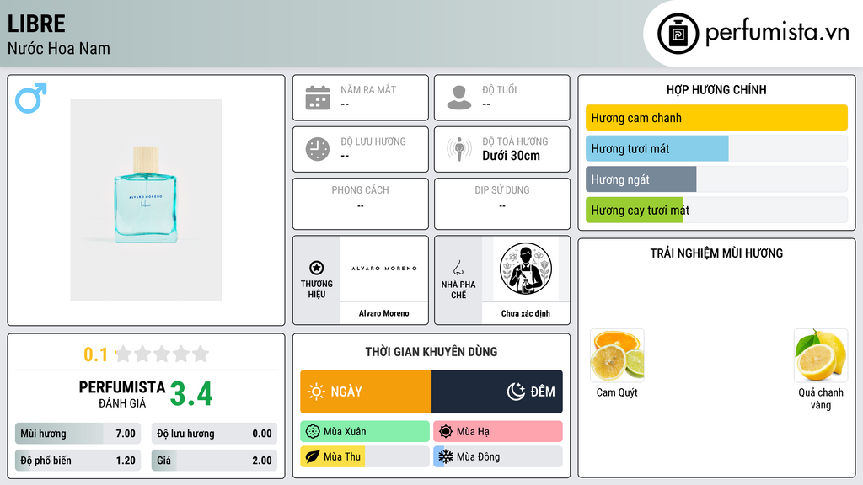Select the Mùa Đông season bar

(x=498, y=456)
